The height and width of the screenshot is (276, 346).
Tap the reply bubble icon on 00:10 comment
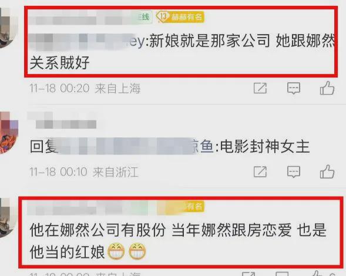click(x=294, y=172)
